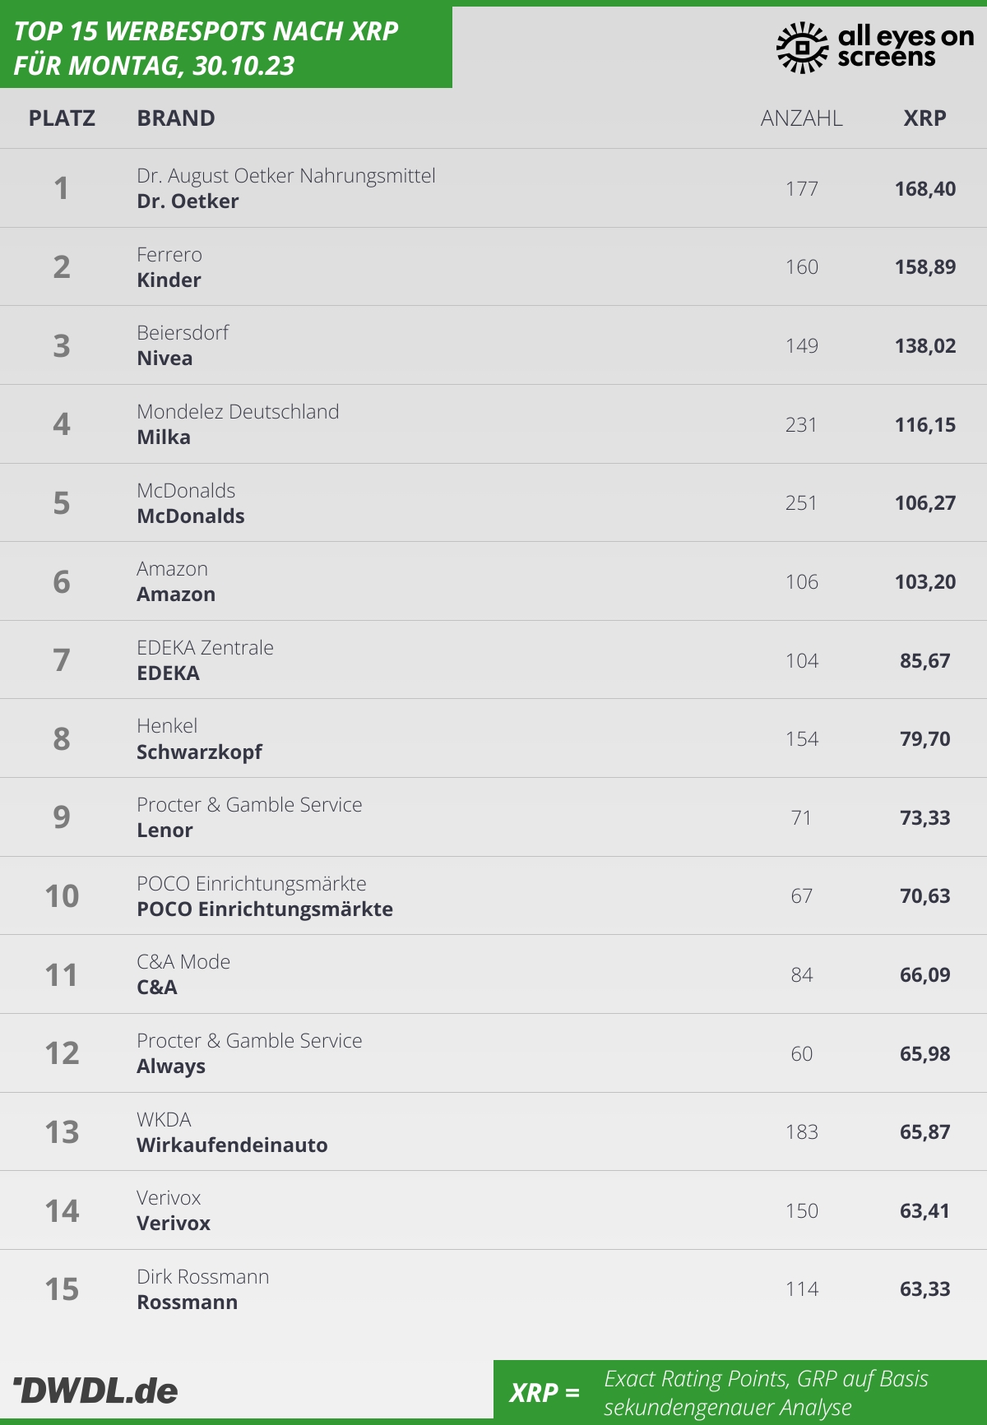Click the ANZAHL column header
The height and width of the screenshot is (1425, 987).
click(801, 118)
